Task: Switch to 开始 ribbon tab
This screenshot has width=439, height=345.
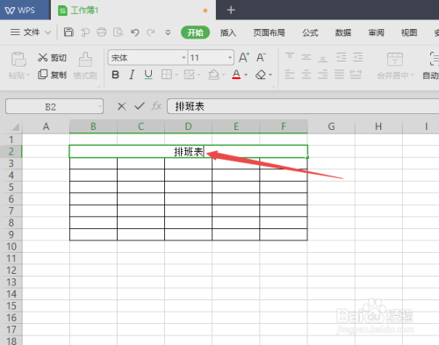Action: pyautogui.click(x=195, y=32)
